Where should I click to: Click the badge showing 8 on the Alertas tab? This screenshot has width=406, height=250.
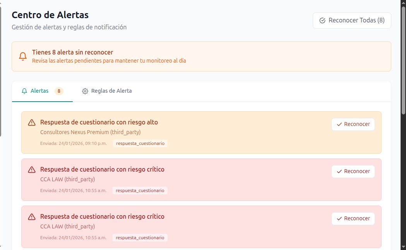59,91
